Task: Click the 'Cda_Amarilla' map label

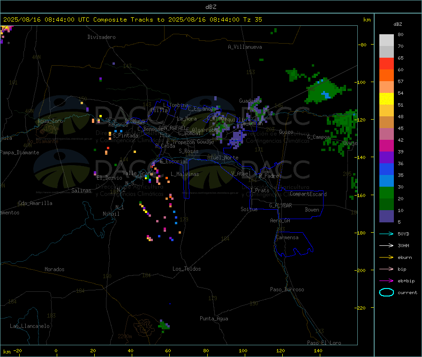Action: [x=35, y=203]
